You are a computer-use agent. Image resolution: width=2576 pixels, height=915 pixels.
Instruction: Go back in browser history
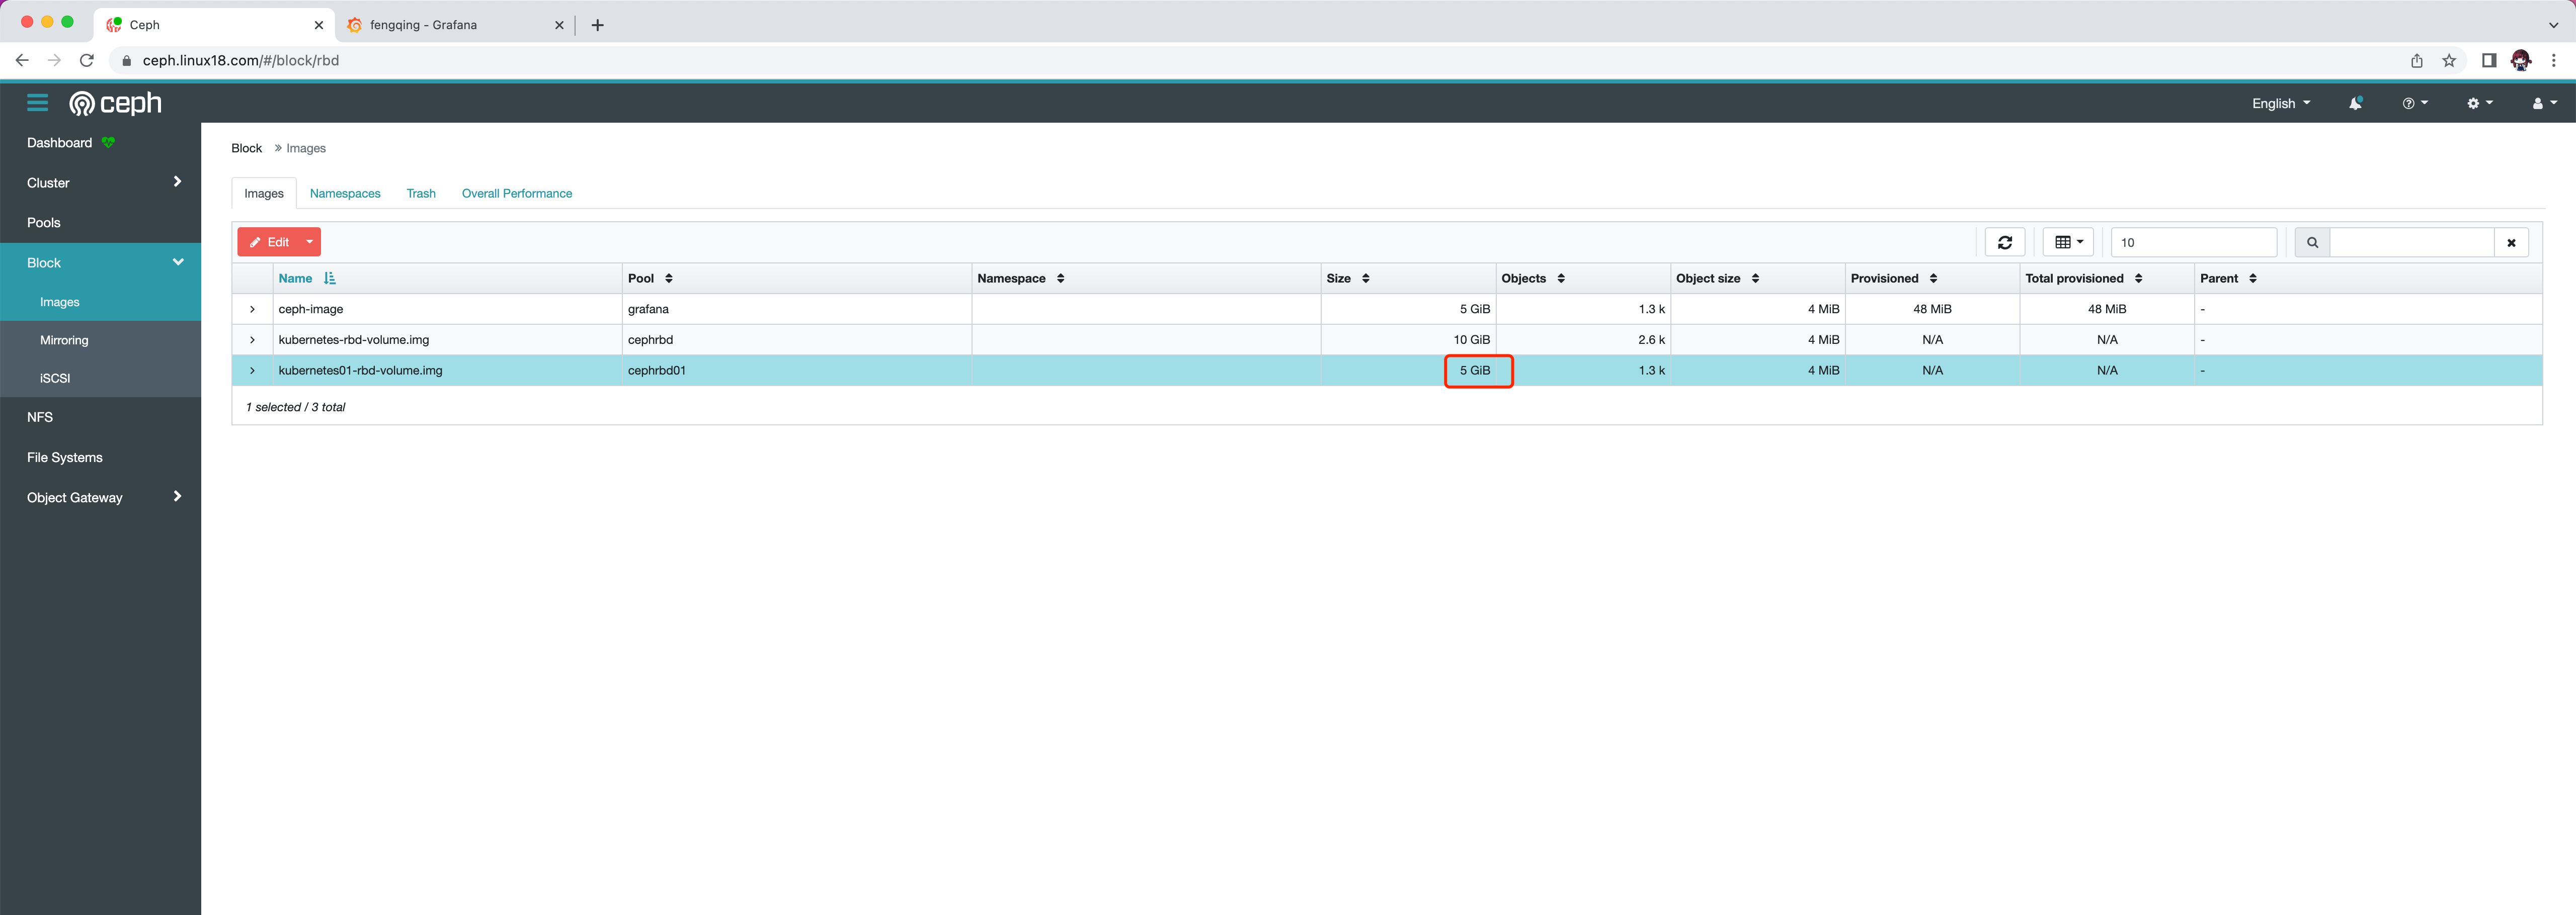coord(22,60)
